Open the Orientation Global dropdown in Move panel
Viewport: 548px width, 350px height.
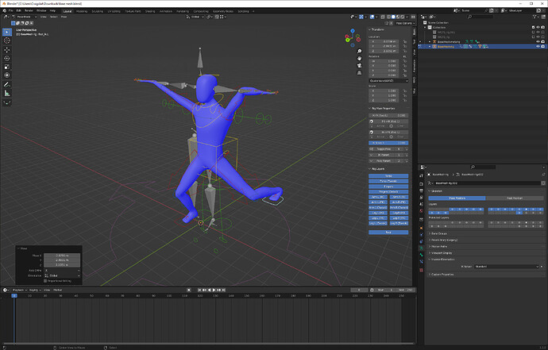(62, 275)
